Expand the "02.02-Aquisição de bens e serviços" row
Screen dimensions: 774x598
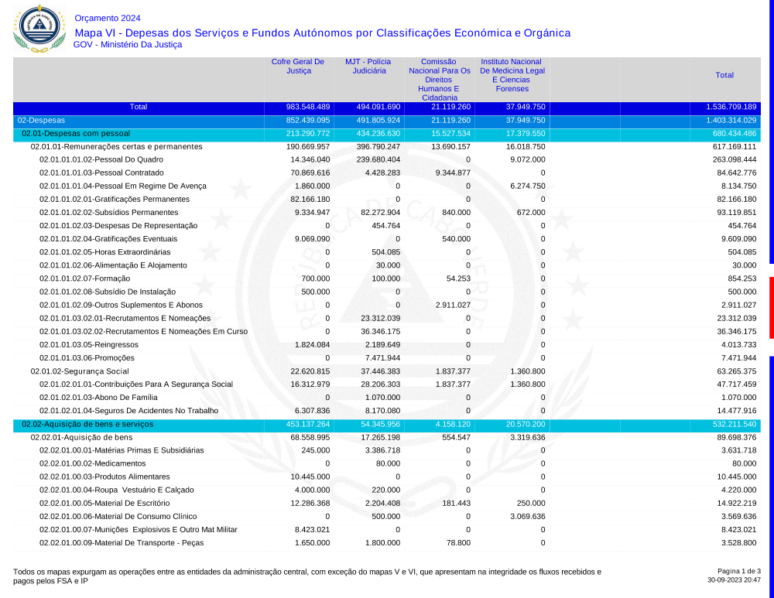click(x=87, y=424)
